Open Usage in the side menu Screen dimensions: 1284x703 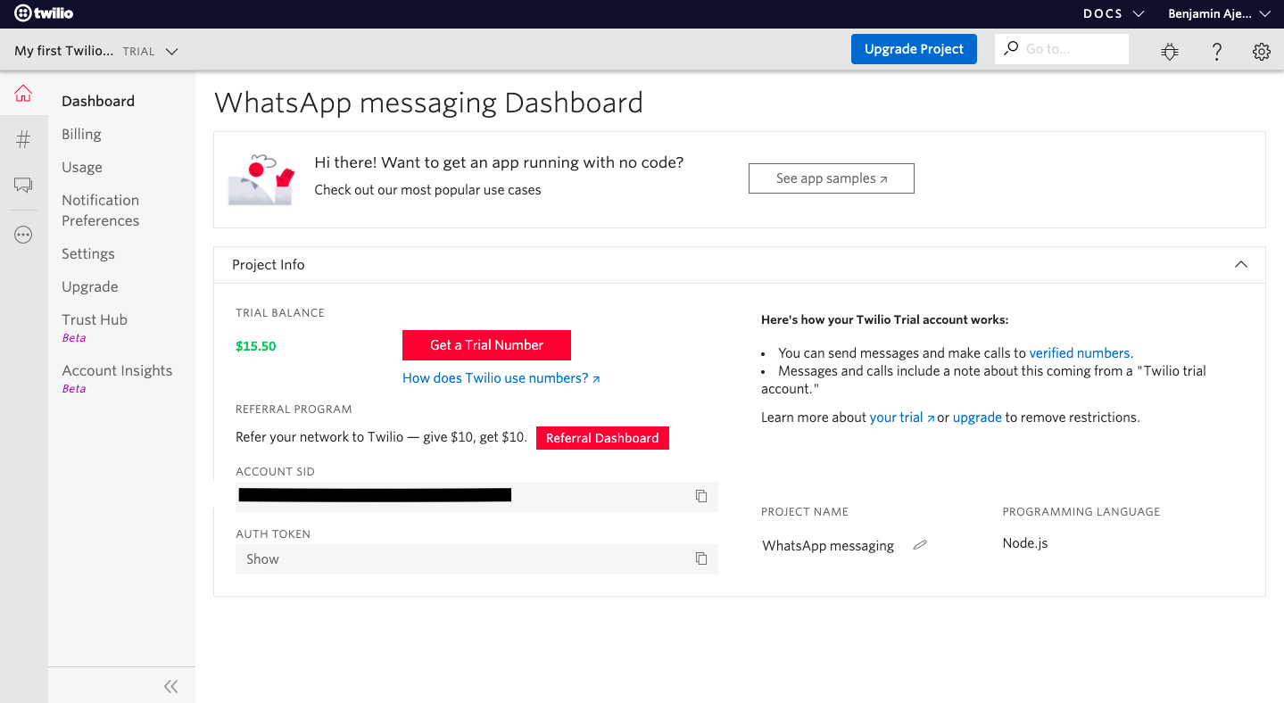(x=82, y=167)
